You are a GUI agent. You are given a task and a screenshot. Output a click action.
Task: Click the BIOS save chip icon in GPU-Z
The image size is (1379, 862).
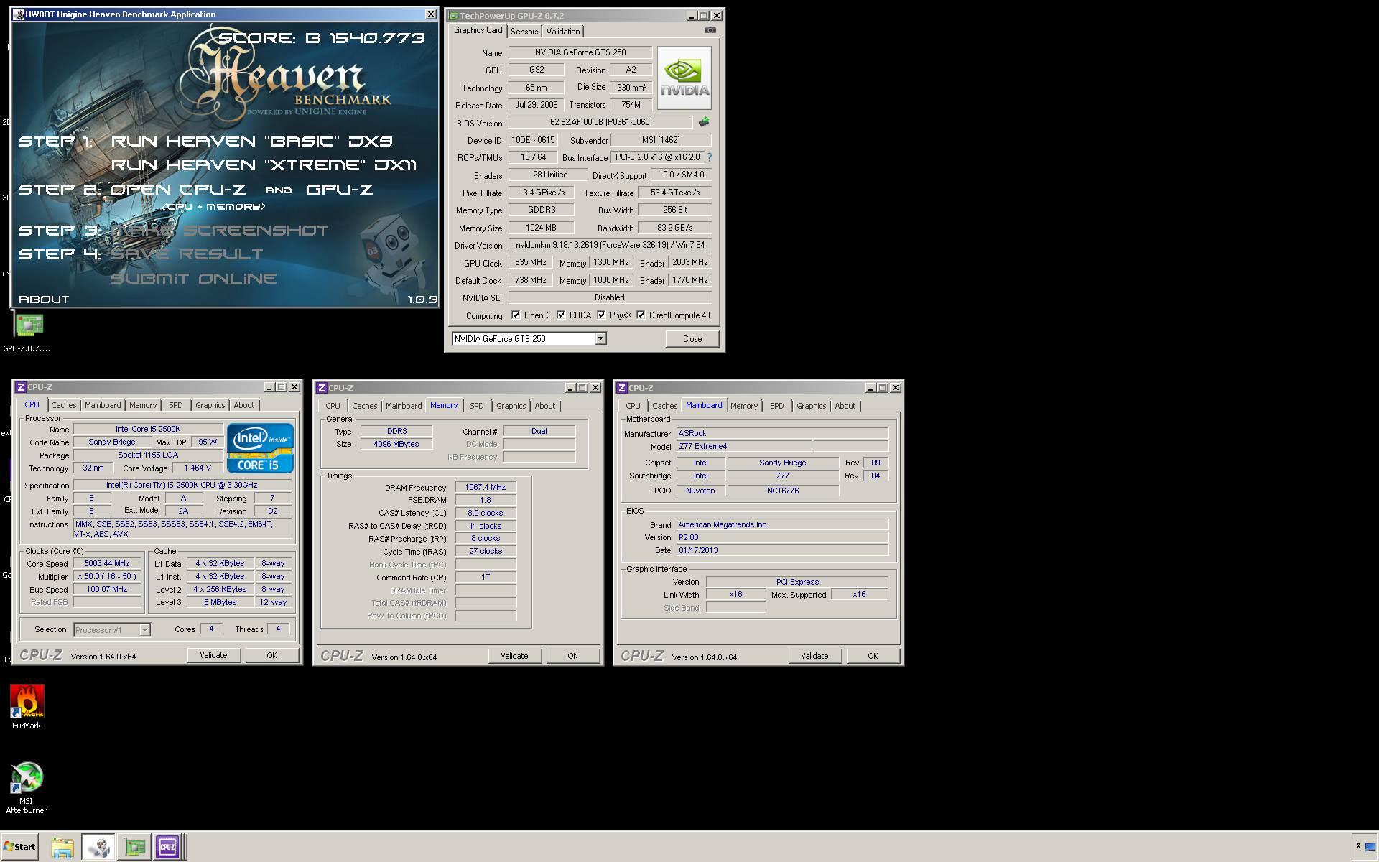point(703,122)
